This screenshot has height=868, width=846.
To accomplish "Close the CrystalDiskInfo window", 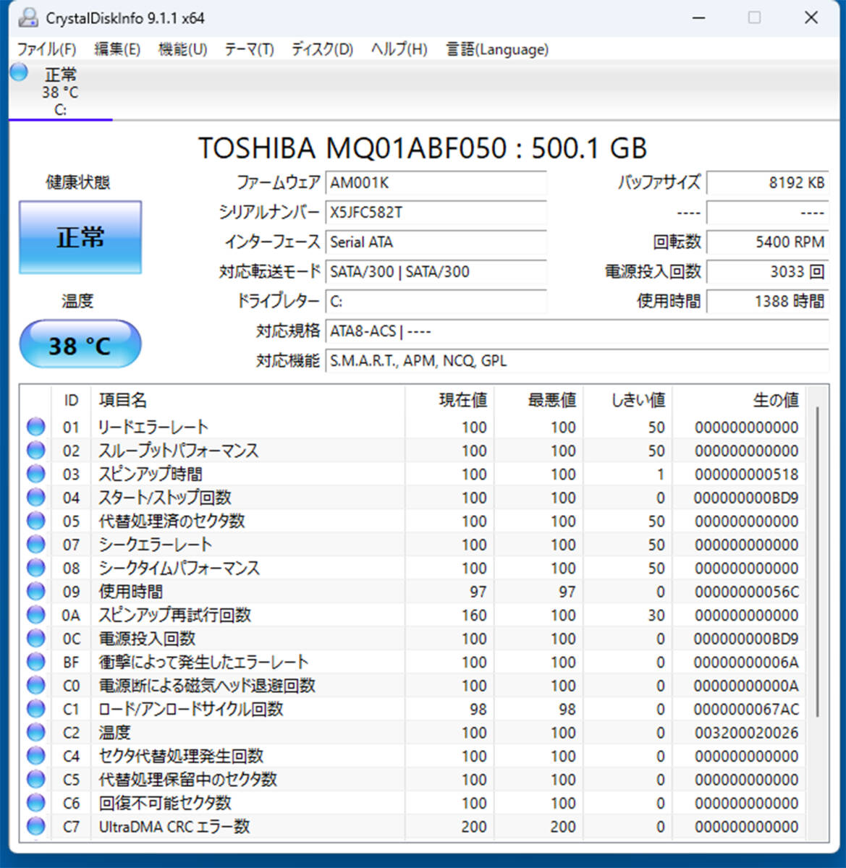I will [811, 18].
